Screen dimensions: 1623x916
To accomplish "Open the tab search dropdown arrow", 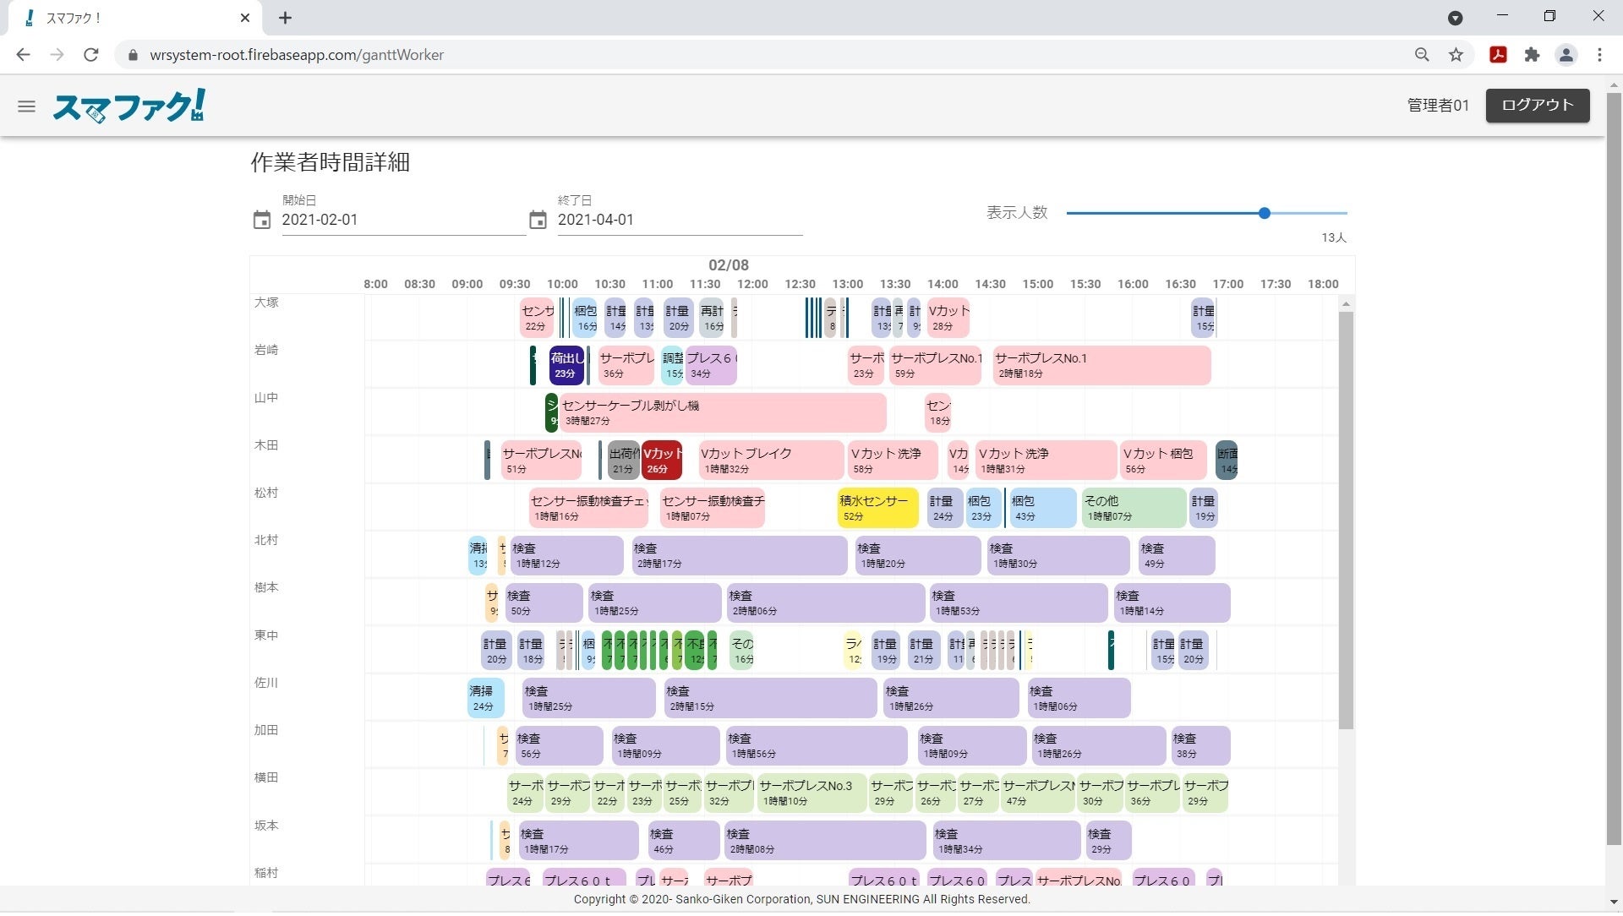I will click(1456, 18).
